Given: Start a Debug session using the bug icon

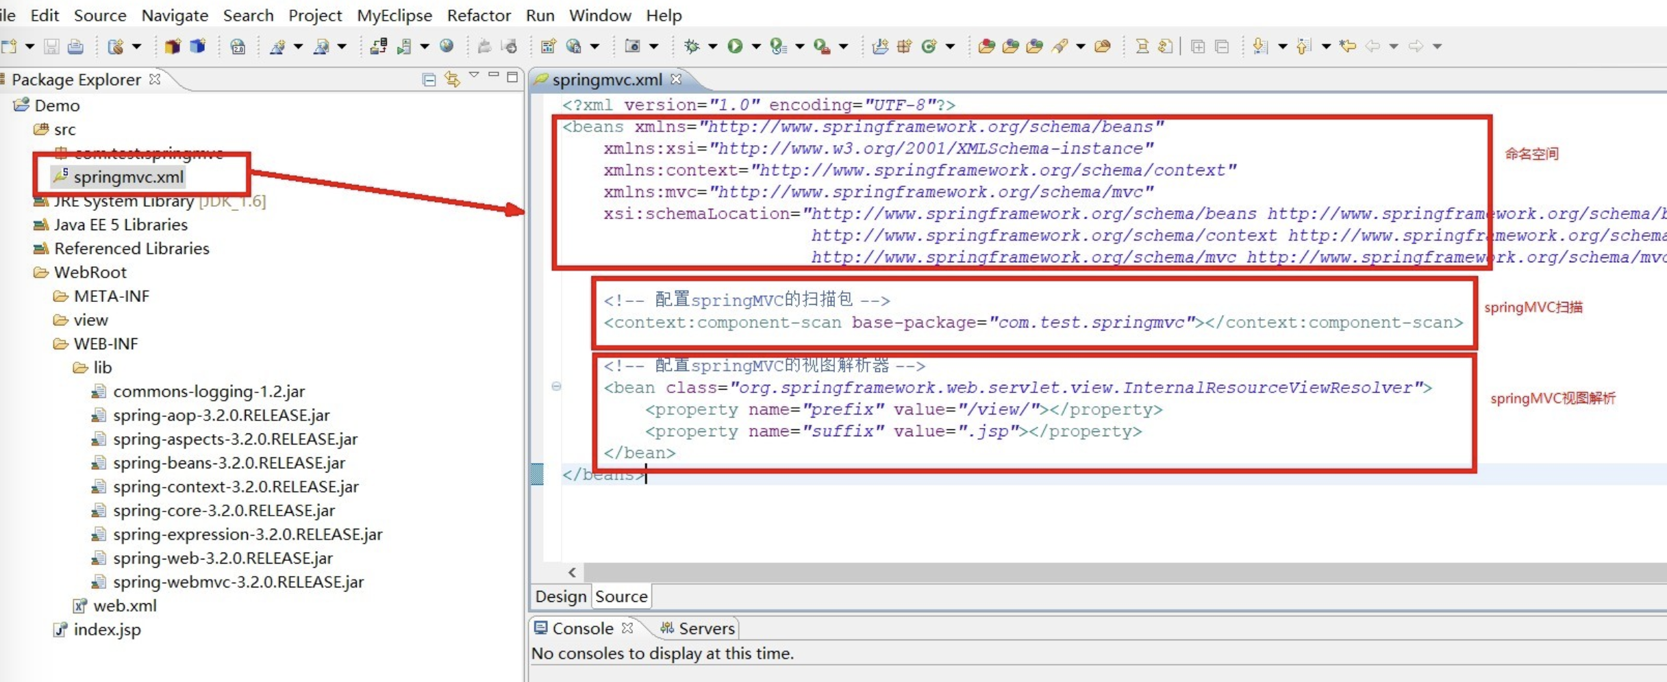Looking at the screenshot, I should point(692,46).
